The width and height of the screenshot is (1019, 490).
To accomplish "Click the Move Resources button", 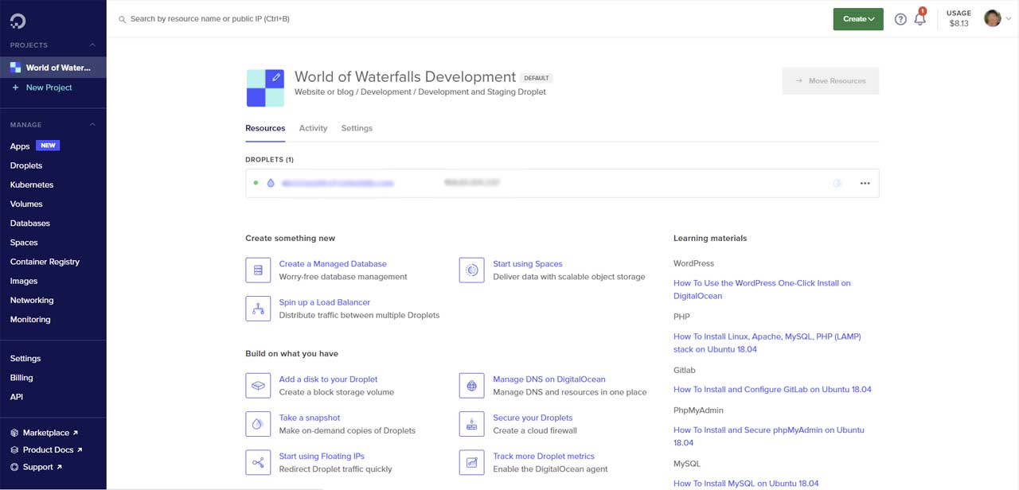I will point(830,81).
